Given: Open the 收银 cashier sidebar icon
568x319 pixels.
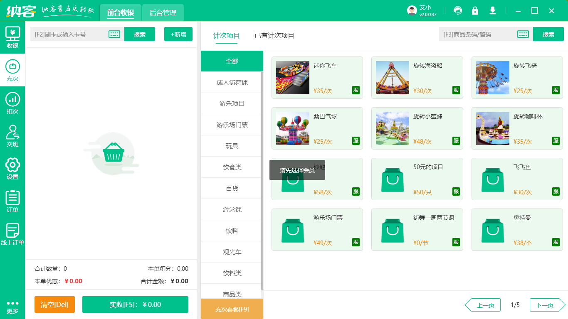Looking at the screenshot, I should (12, 37).
